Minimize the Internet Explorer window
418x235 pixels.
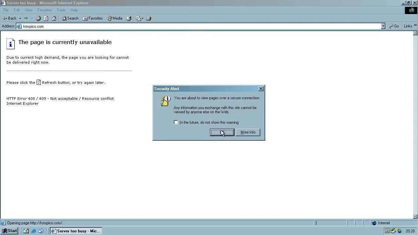pyautogui.click(x=404, y=3)
